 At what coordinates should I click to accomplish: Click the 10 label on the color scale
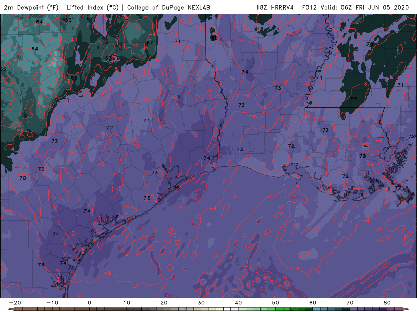click(x=127, y=303)
